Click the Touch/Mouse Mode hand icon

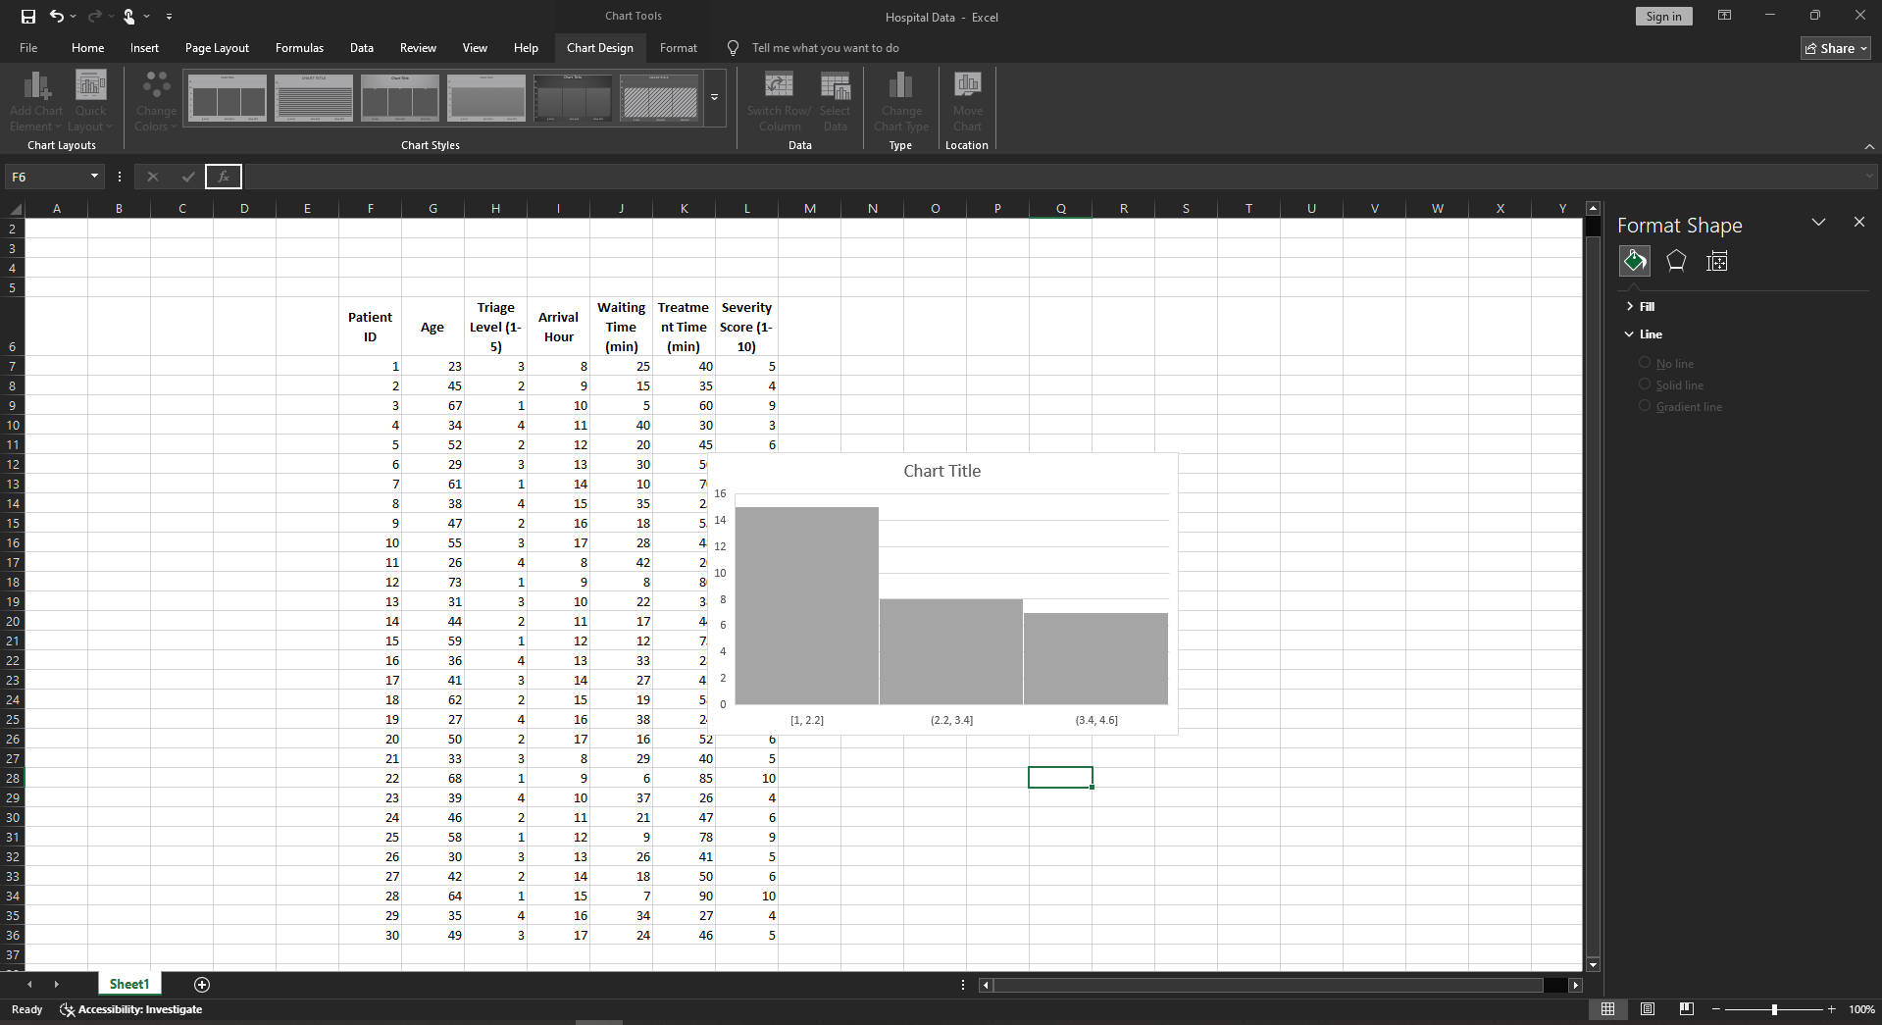[x=128, y=17]
